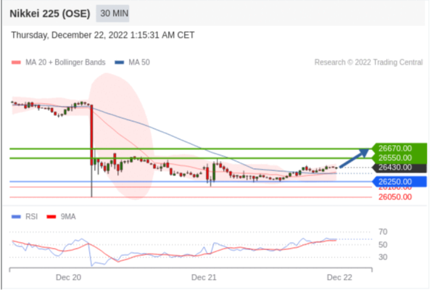The height and width of the screenshot is (290, 430).
Task: Click the MA 20 + Bollinger Bands label
Action: coord(65,62)
